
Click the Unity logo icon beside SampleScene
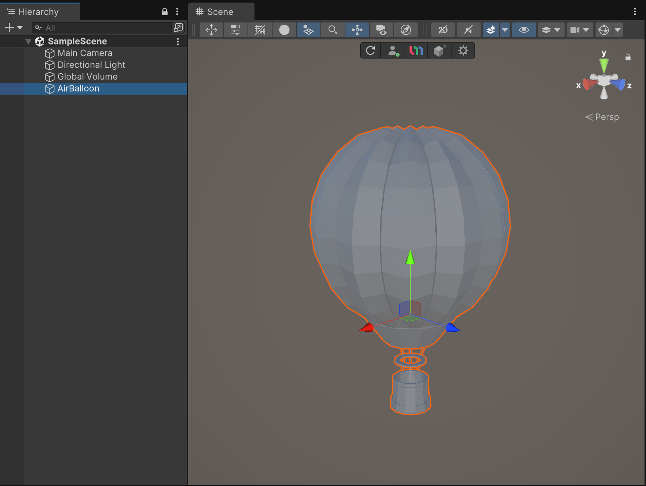click(40, 41)
